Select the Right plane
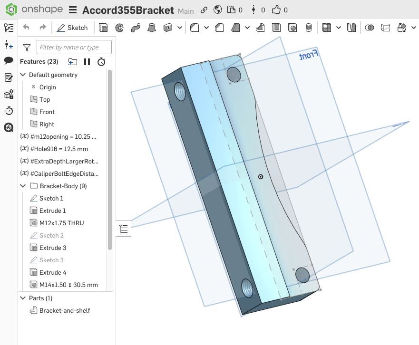419x345 pixels. tap(47, 124)
